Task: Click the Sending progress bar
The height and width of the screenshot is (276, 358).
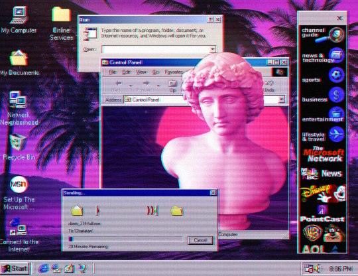Action: (125, 240)
